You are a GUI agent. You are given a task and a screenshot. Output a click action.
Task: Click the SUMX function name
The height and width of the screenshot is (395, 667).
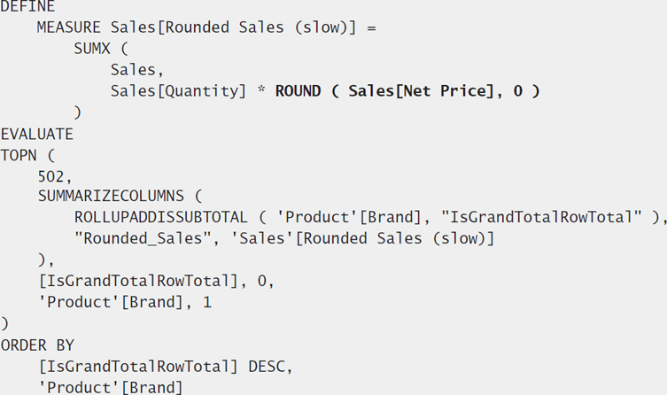[x=92, y=49]
